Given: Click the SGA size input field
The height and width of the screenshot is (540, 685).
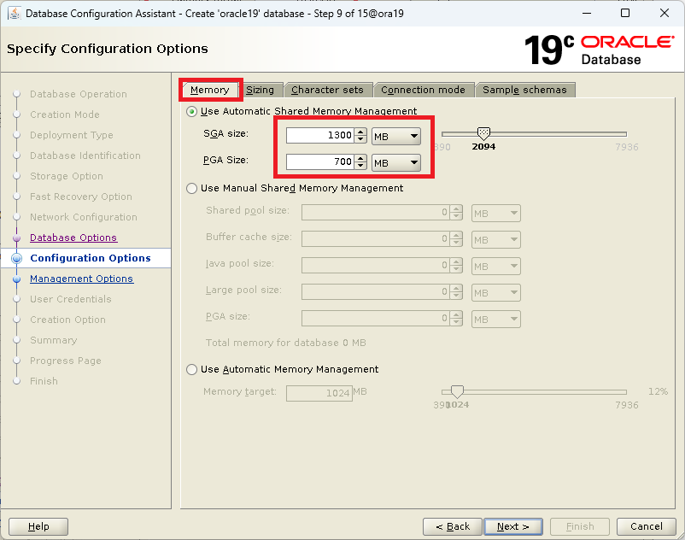Looking at the screenshot, I should coord(320,136).
